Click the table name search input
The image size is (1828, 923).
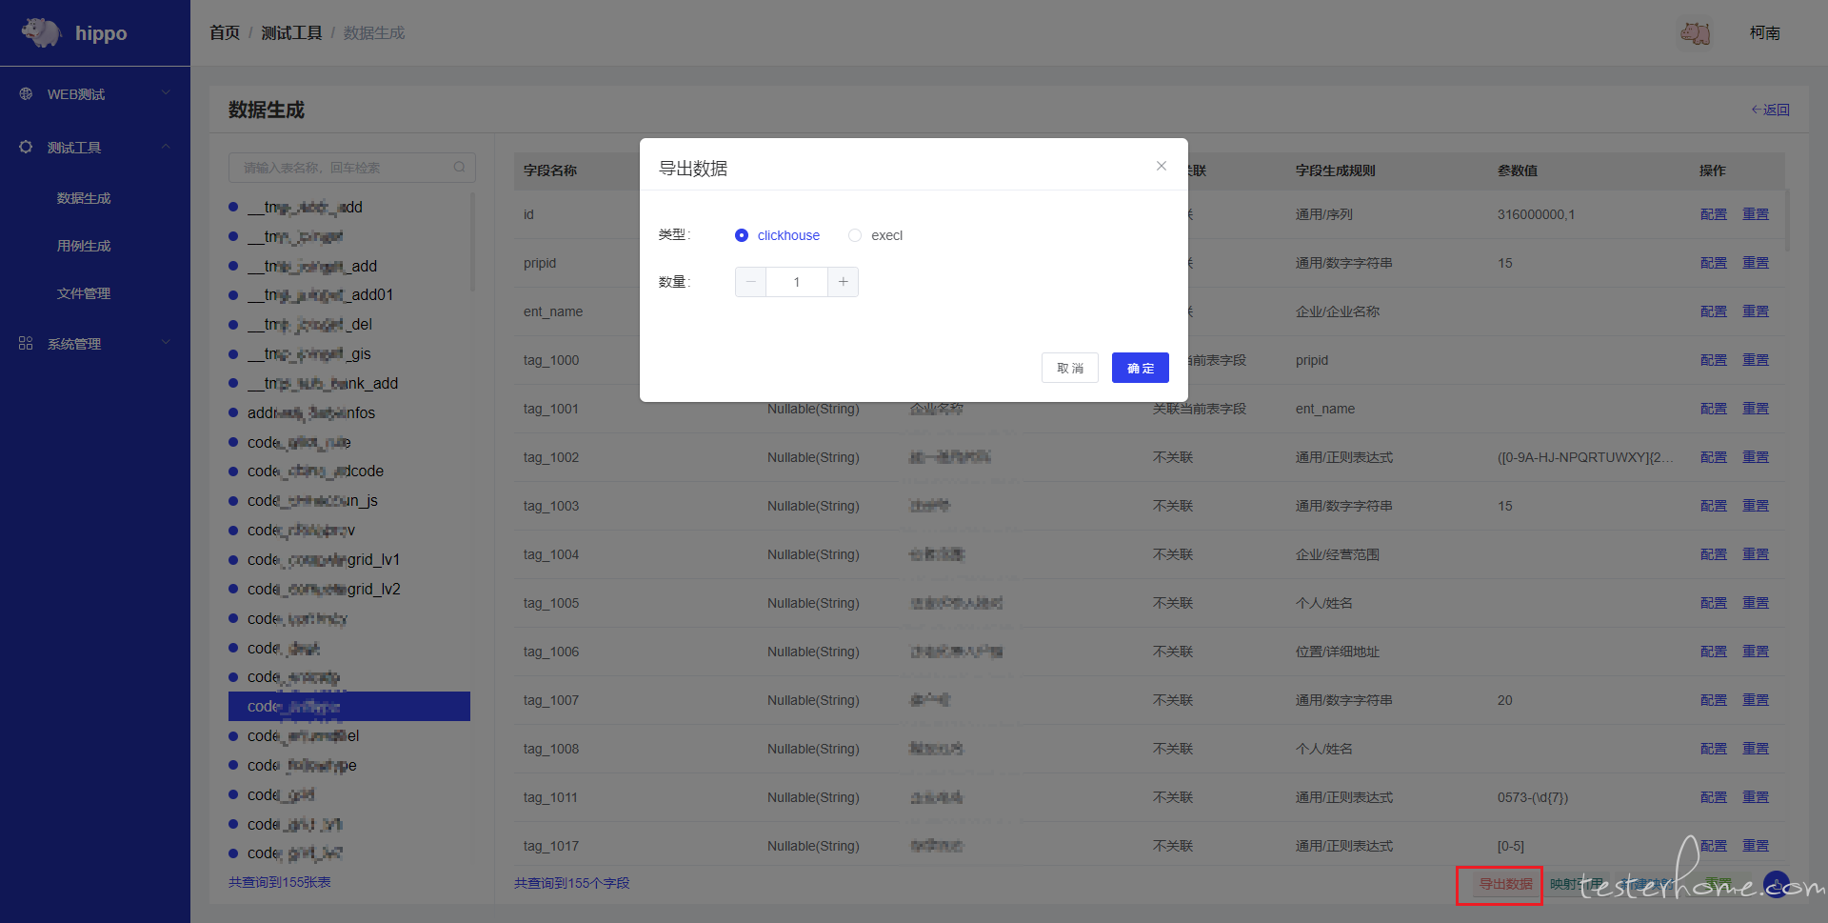pyautogui.click(x=352, y=167)
